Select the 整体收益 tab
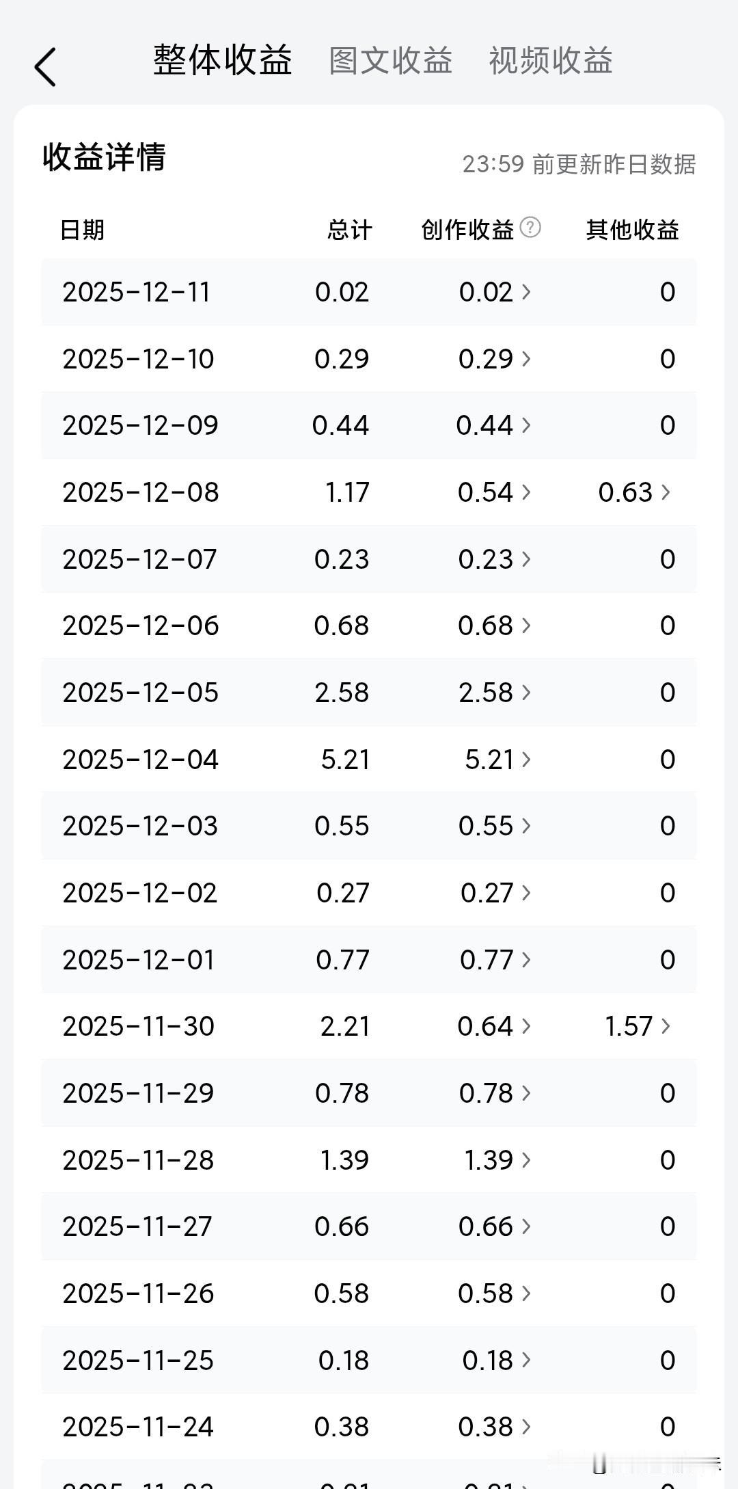 223,61
